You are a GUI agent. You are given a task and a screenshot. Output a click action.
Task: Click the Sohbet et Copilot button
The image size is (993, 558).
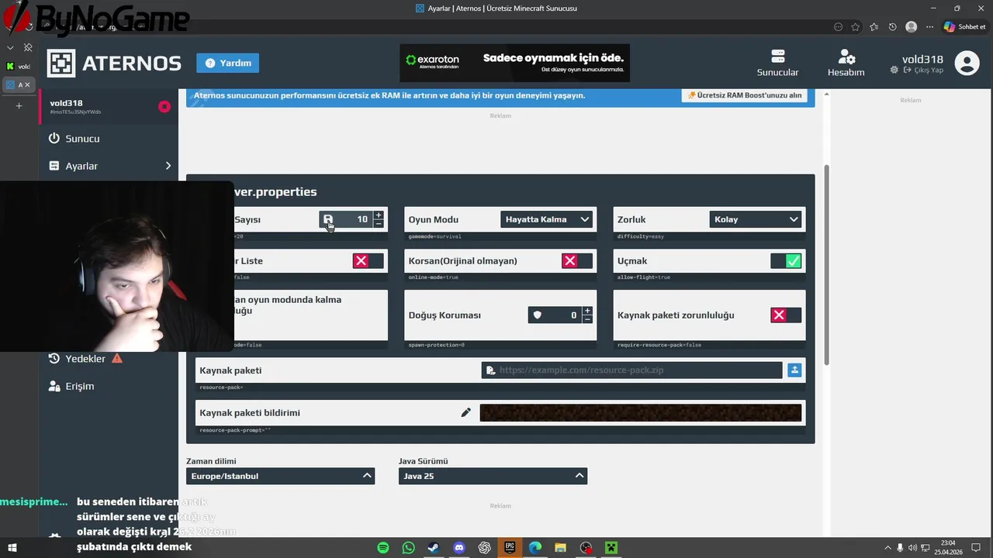[x=964, y=27]
